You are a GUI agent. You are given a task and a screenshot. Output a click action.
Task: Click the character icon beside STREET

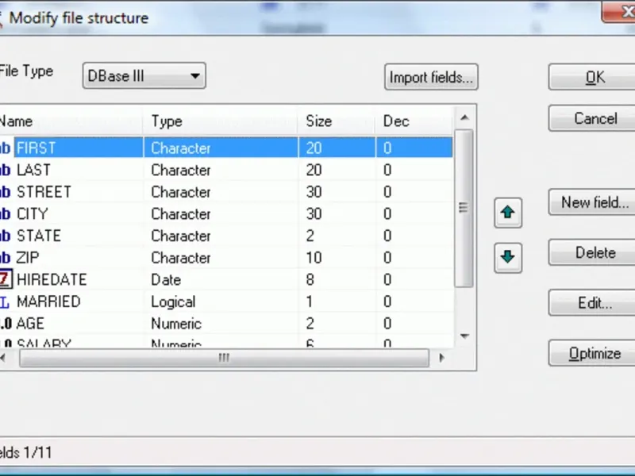6,192
